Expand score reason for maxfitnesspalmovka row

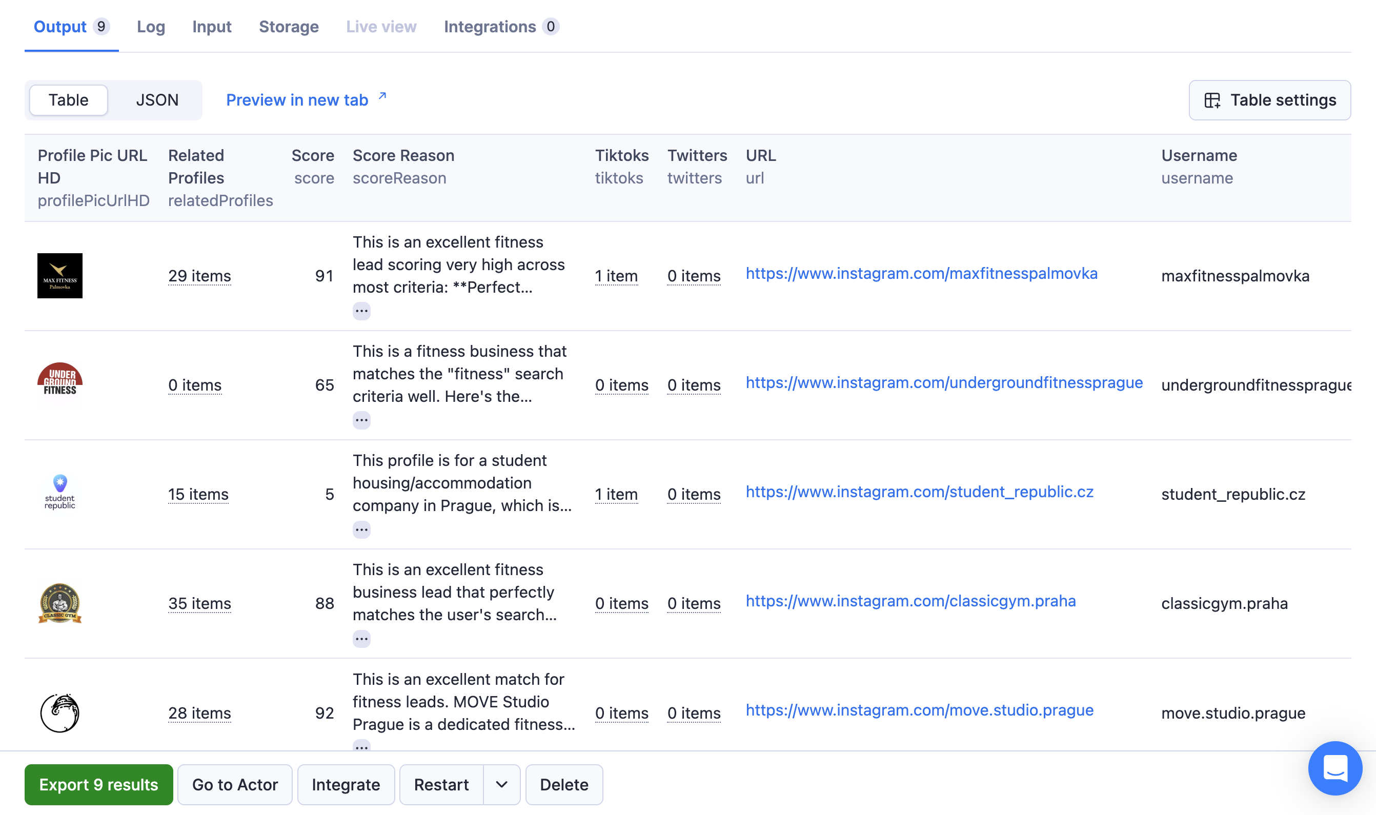coord(361,311)
